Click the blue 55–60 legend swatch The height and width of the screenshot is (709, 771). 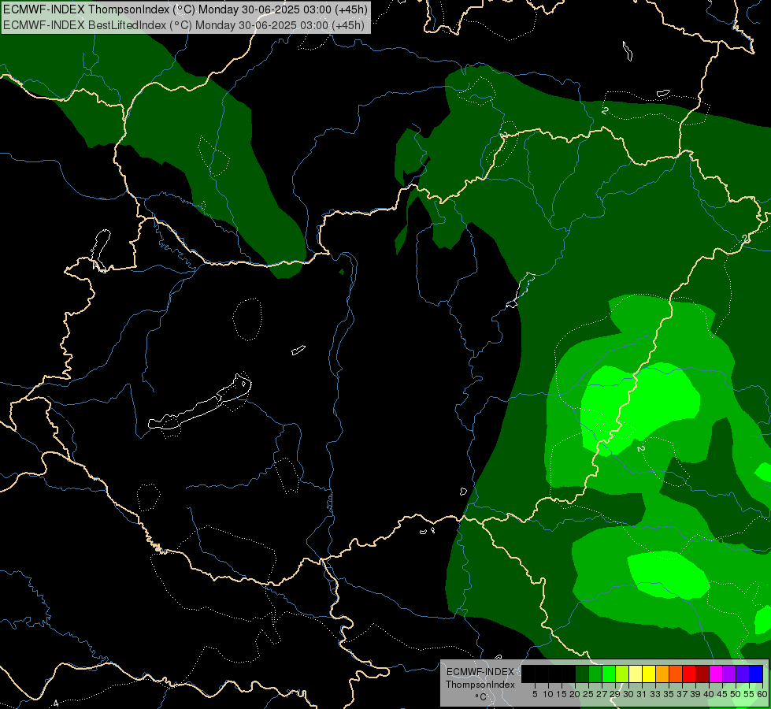tap(756, 674)
